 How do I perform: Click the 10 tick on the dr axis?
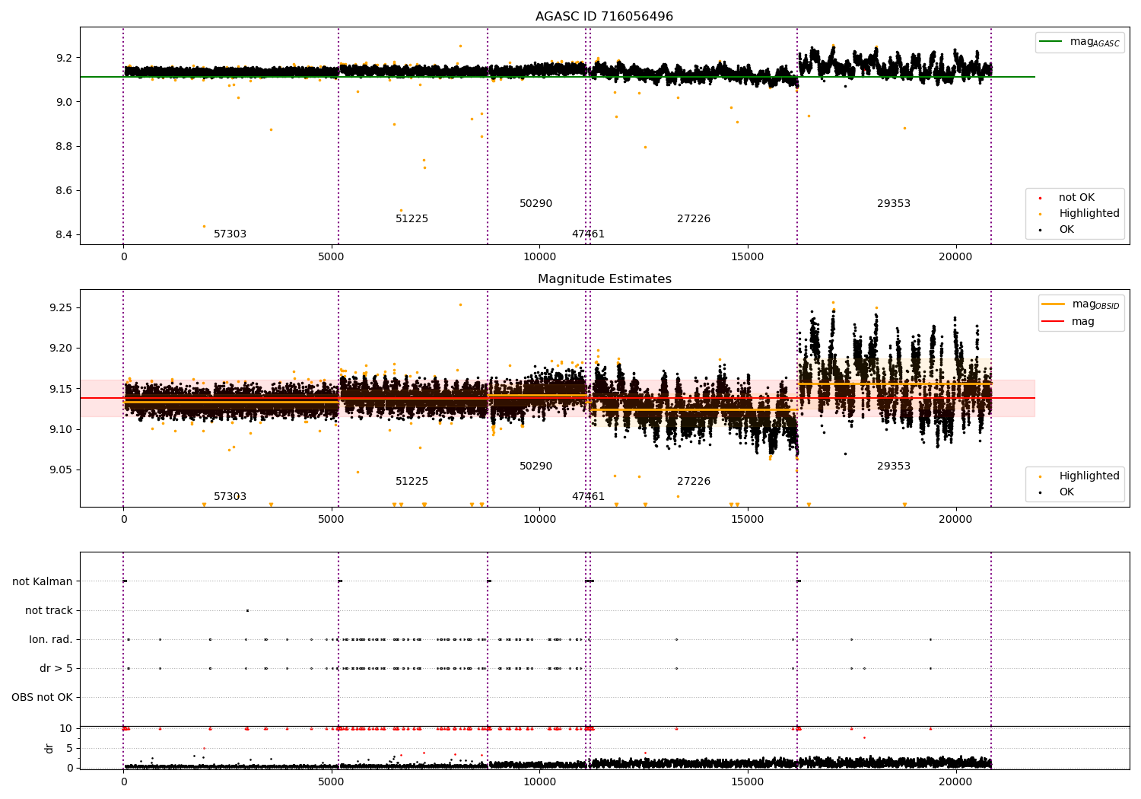coord(66,729)
